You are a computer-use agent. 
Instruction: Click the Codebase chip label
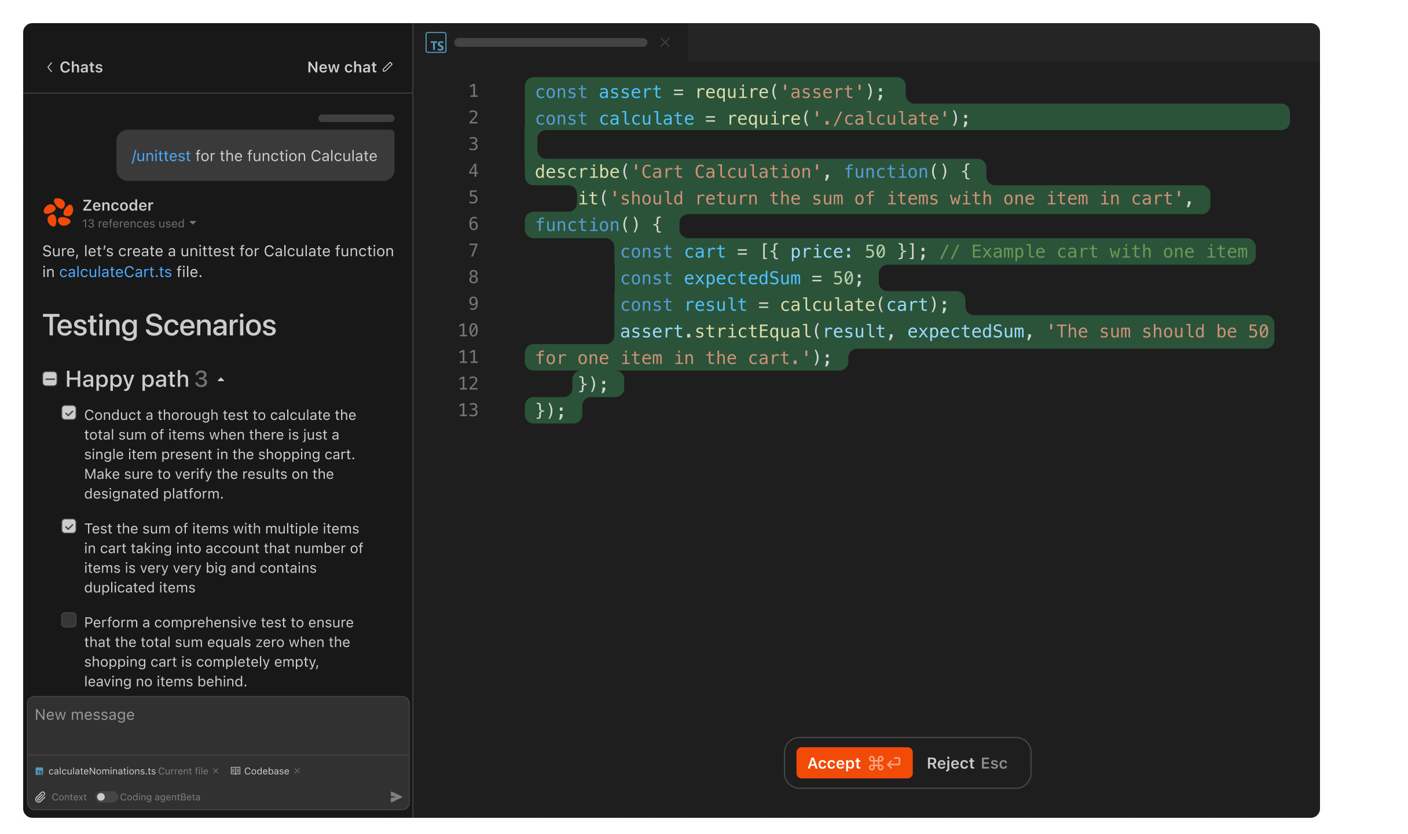(x=266, y=771)
